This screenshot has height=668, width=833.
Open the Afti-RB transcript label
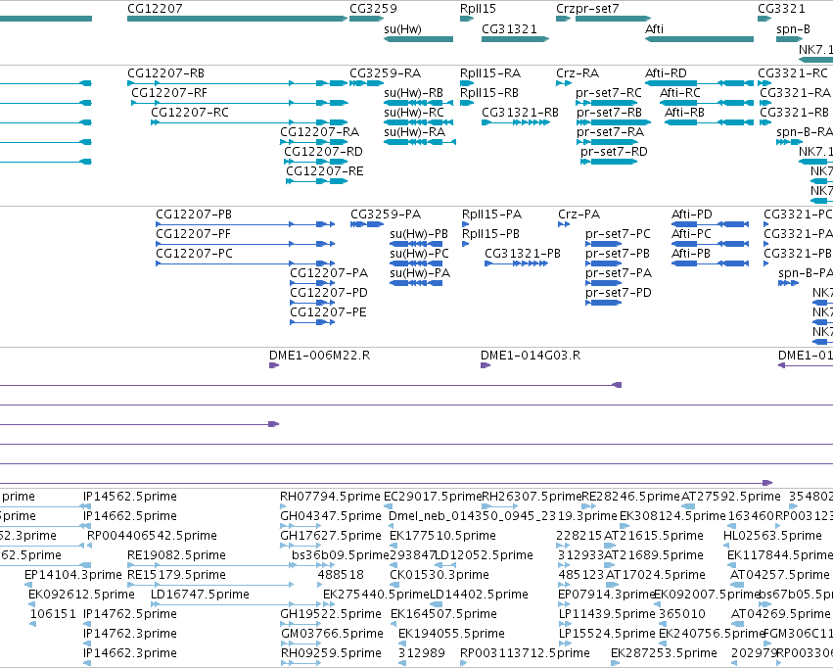pos(684,113)
